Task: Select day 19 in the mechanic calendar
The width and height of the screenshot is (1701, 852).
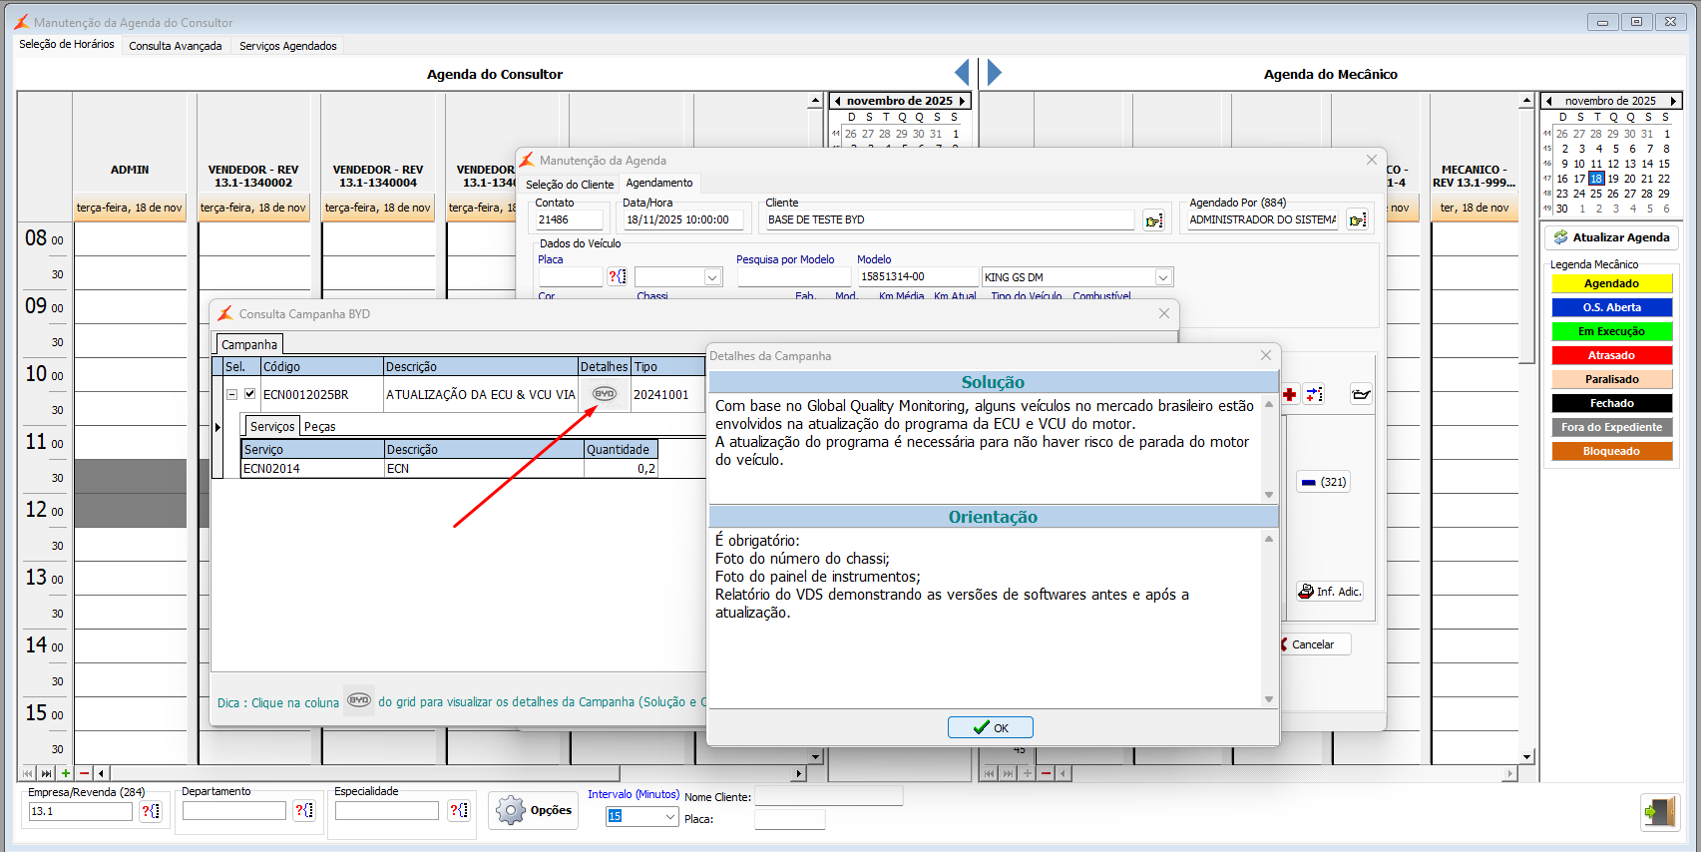Action: tap(1613, 179)
